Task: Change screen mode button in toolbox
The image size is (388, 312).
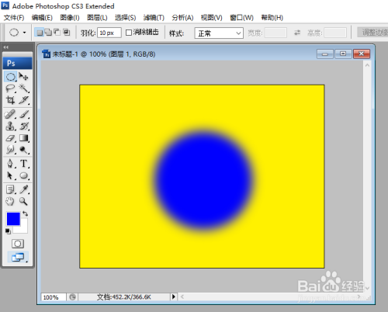Action: 18,257
